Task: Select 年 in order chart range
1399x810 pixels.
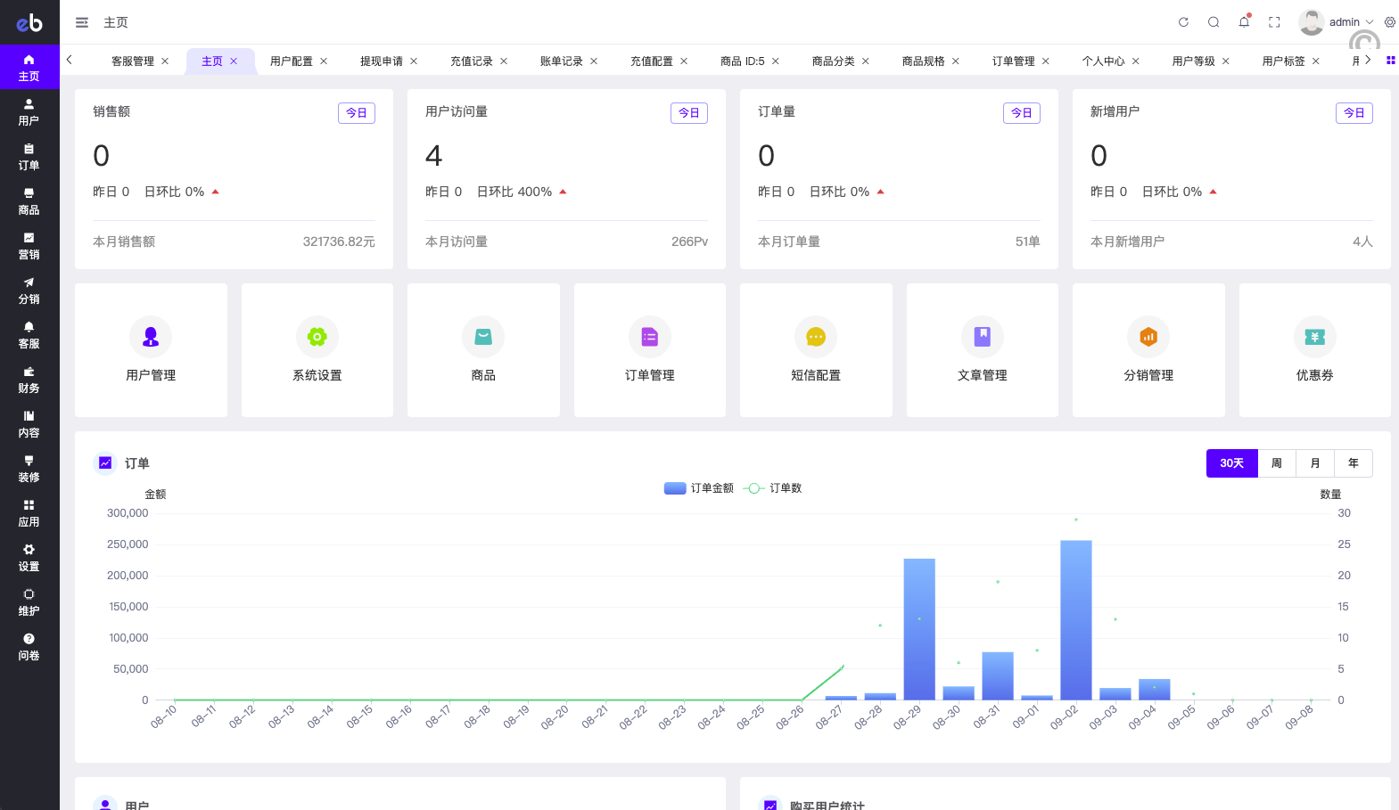Action: (x=1354, y=463)
